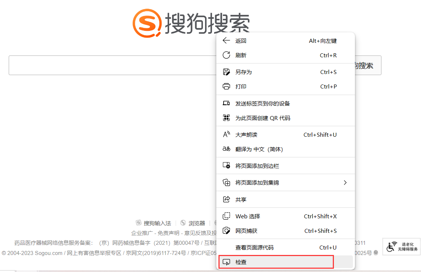Click the Read Aloud icon
Viewport: 421px width, 272px height.
[226, 135]
